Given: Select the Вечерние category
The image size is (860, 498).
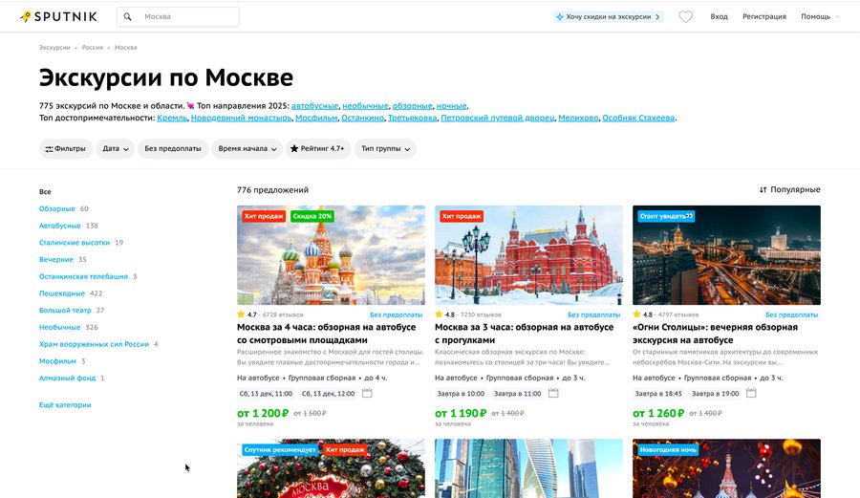Looking at the screenshot, I should coord(56,259).
